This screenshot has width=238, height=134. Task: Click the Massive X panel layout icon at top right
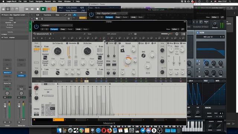tap(183, 34)
